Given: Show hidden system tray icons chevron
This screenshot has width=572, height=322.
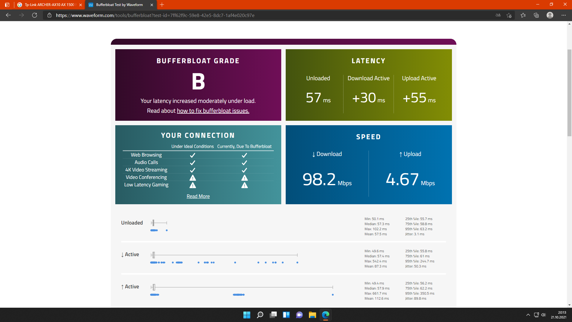Looking at the screenshot, I should click(x=528, y=315).
